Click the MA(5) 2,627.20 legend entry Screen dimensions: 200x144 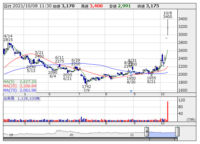[x=20, y=81]
